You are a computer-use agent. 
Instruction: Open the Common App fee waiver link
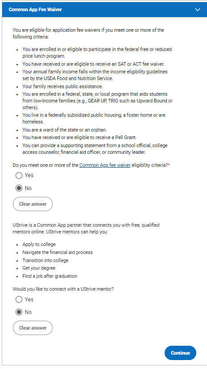[x=105, y=165]
